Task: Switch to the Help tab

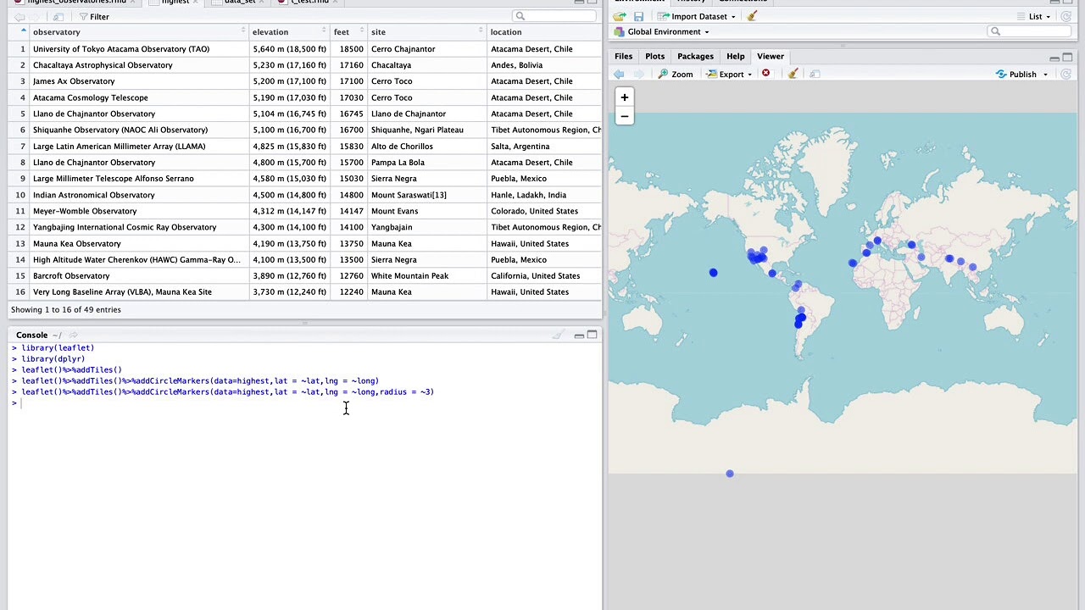Action: point(735,56)
